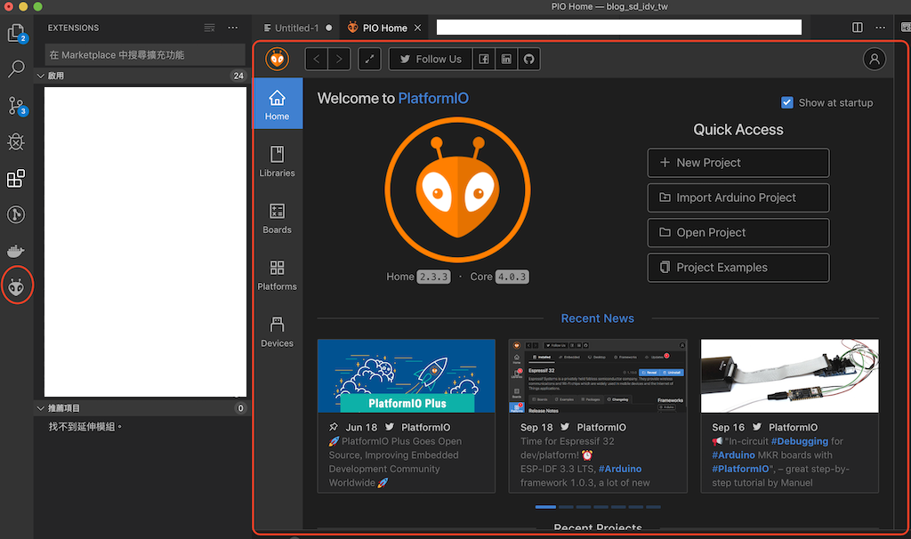
Task: Open the Docker whale icon in activity bar
Action: pos(16,251)
